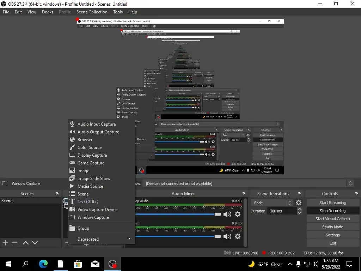Image resolution: width=361 pixels, height=271 pixels.
Task: Adjust Mic/Aux volume slider handle
Action: [x=218, y=236]
